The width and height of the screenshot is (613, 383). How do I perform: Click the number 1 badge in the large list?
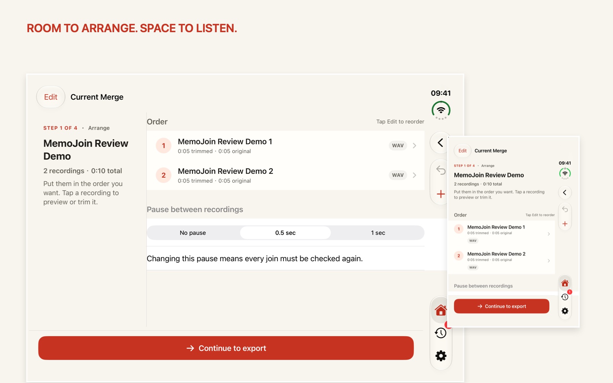coord(164,146)
